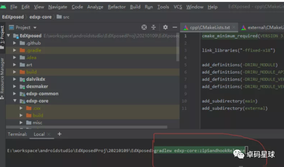Select the edxp-core module row
284x167 pixels.
(x=93, y=101)
